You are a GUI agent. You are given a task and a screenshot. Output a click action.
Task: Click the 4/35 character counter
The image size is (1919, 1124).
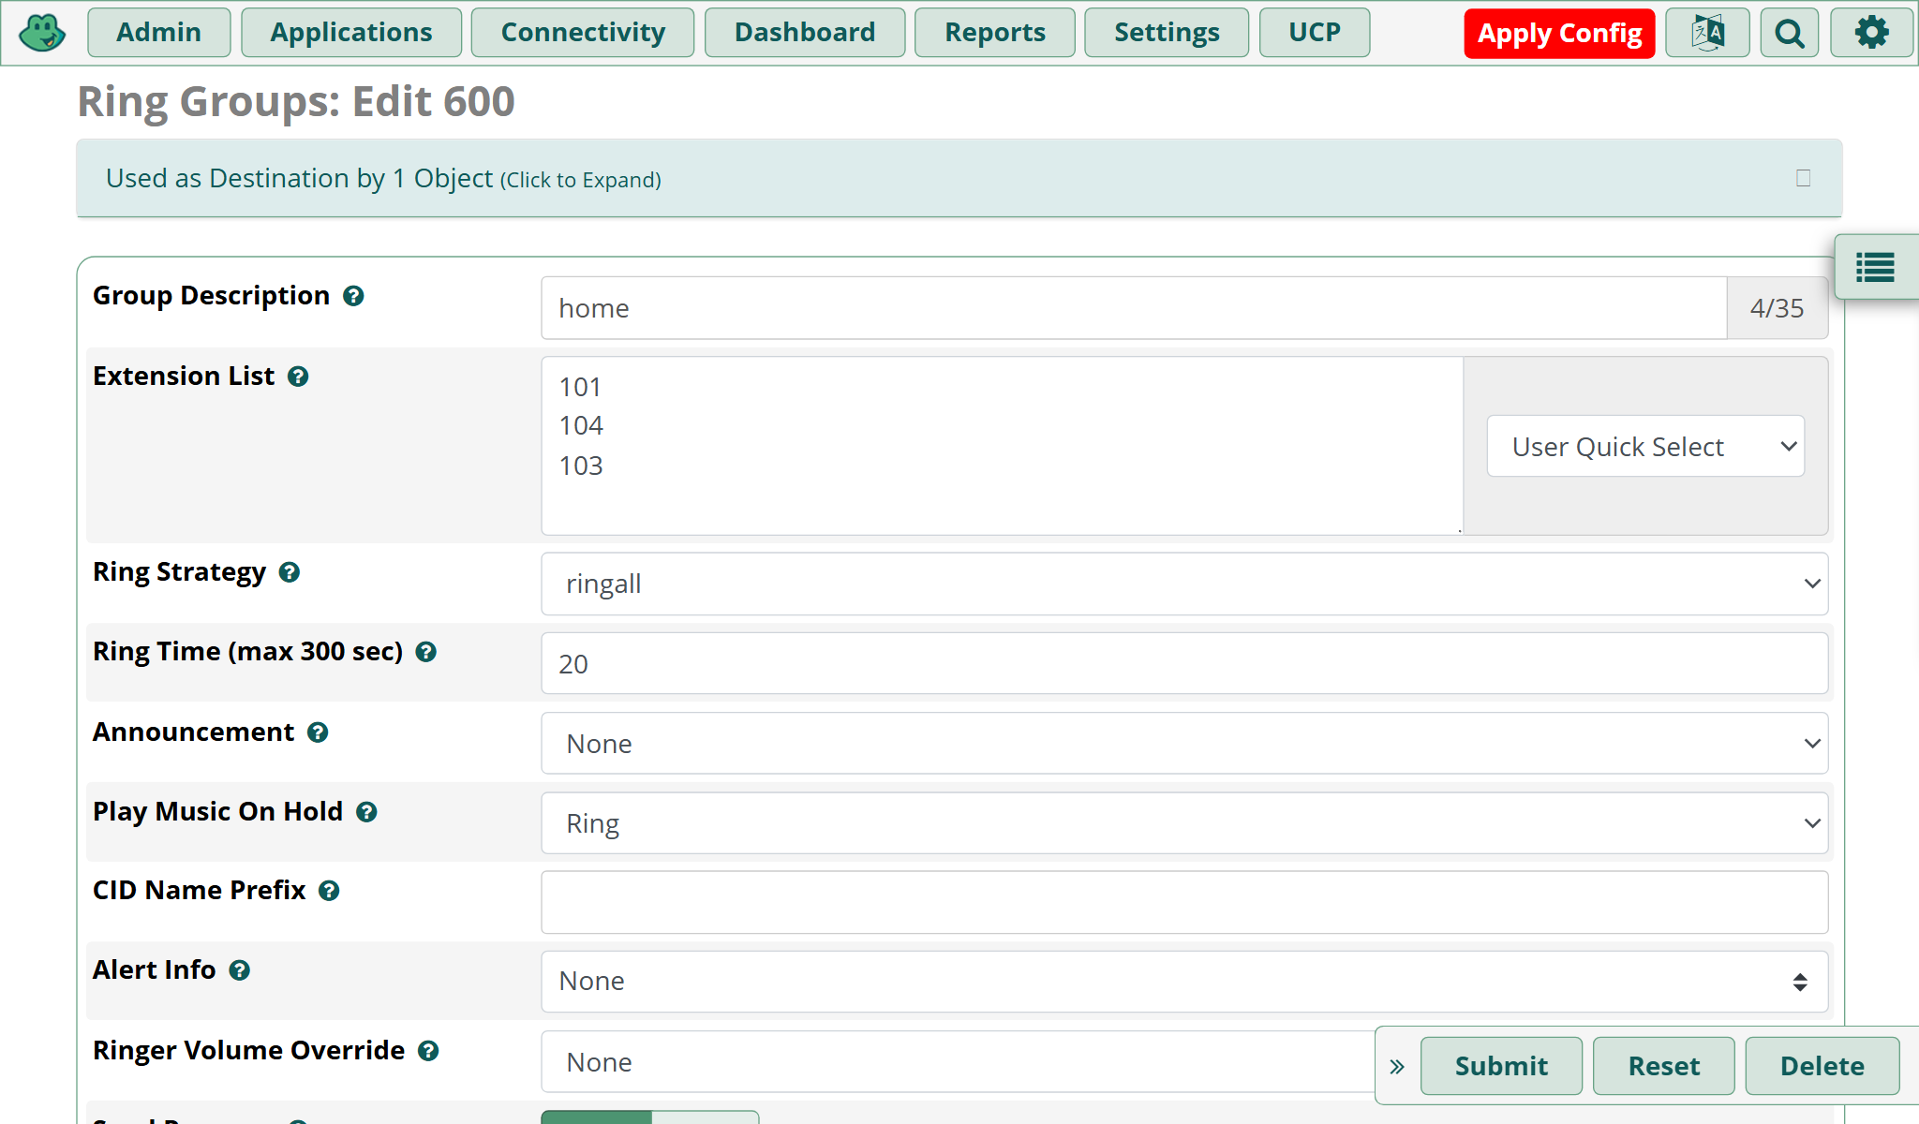[1778, 308]
